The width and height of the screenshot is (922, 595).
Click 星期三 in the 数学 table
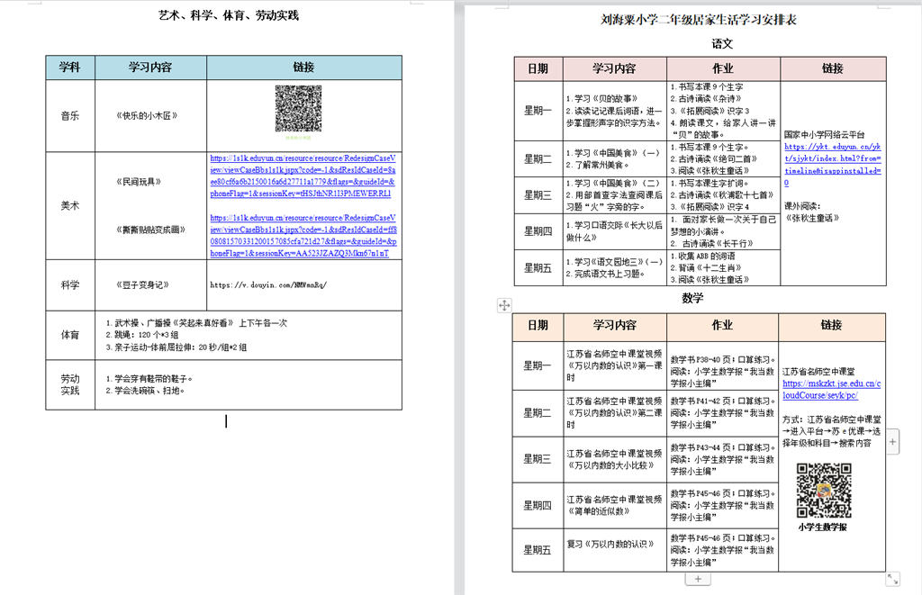(x=538, y=459)
